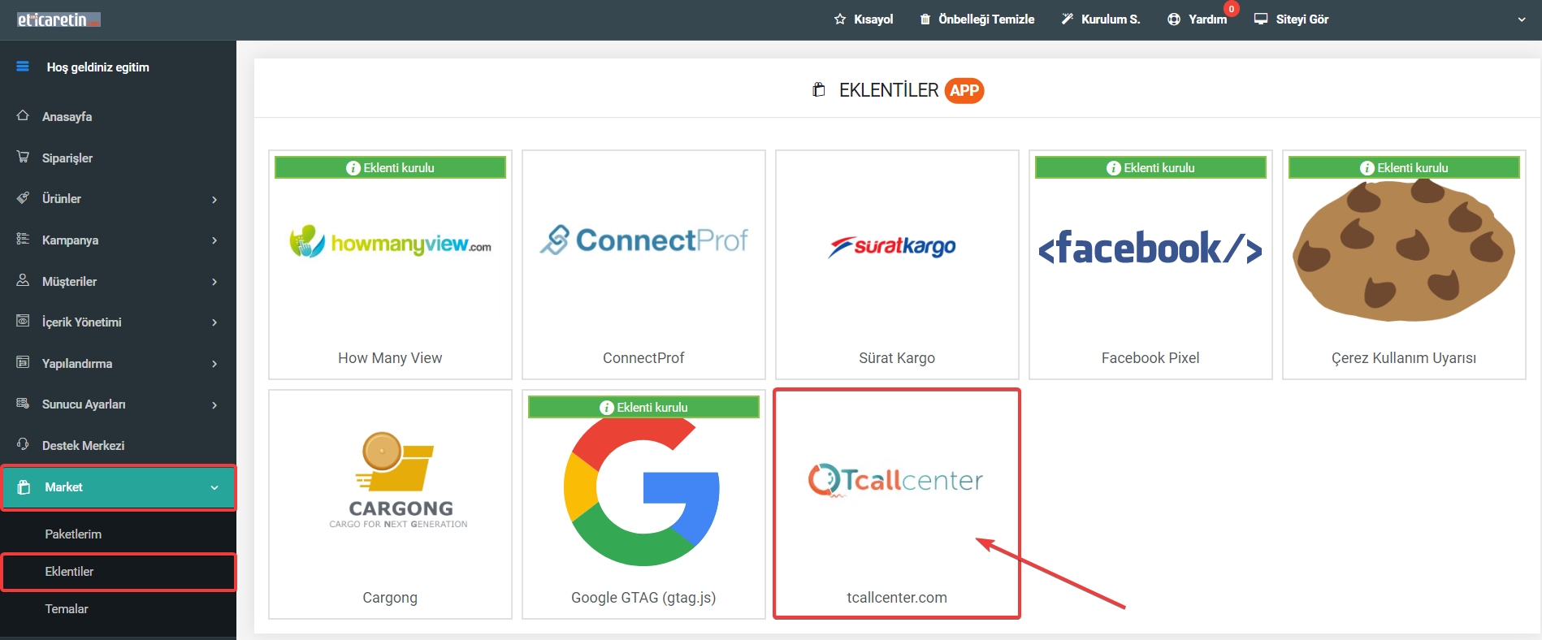The image size is (1542, 640).
Task: Click the 'ConnectProf' card label
Action: point(643,357)
